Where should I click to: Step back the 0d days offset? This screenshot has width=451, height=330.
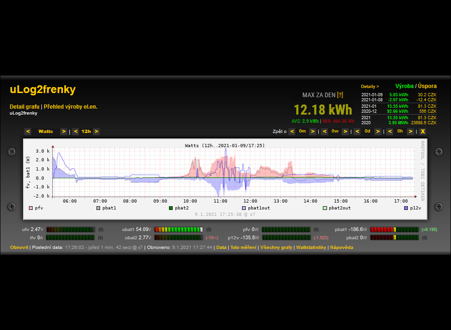coord(357,132)
